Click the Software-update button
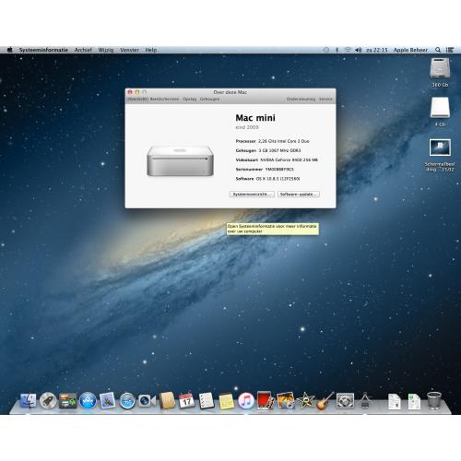The image size is (461, 461). (x=299, y=195)
